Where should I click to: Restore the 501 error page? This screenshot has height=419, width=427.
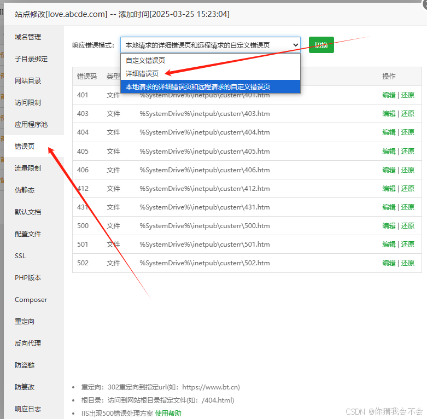coord(407,245)
